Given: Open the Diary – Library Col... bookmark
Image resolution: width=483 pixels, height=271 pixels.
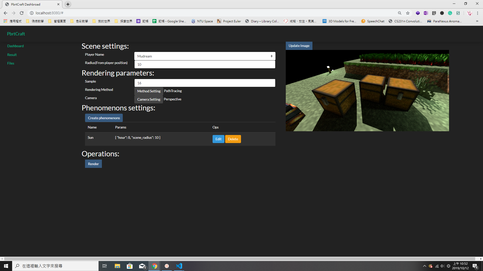Looking at the screenshot, I should point(262,21).
